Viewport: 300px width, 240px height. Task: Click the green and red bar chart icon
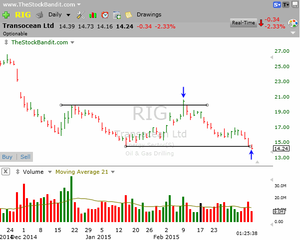93,15
